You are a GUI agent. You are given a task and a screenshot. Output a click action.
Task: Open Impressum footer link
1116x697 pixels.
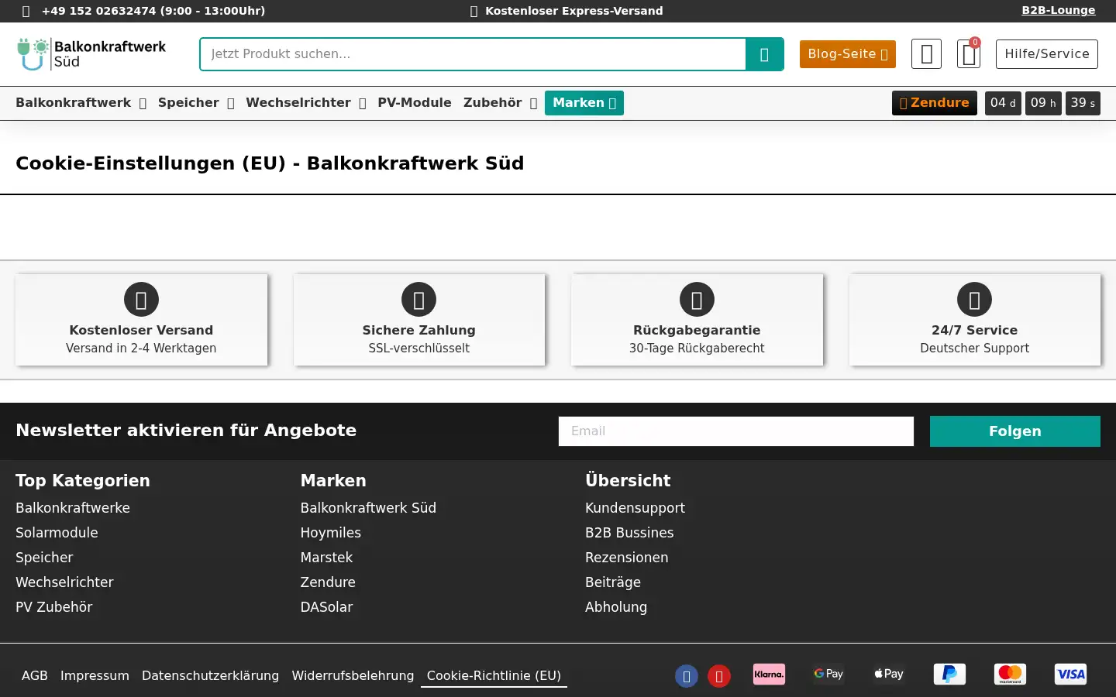coord(95,675)
